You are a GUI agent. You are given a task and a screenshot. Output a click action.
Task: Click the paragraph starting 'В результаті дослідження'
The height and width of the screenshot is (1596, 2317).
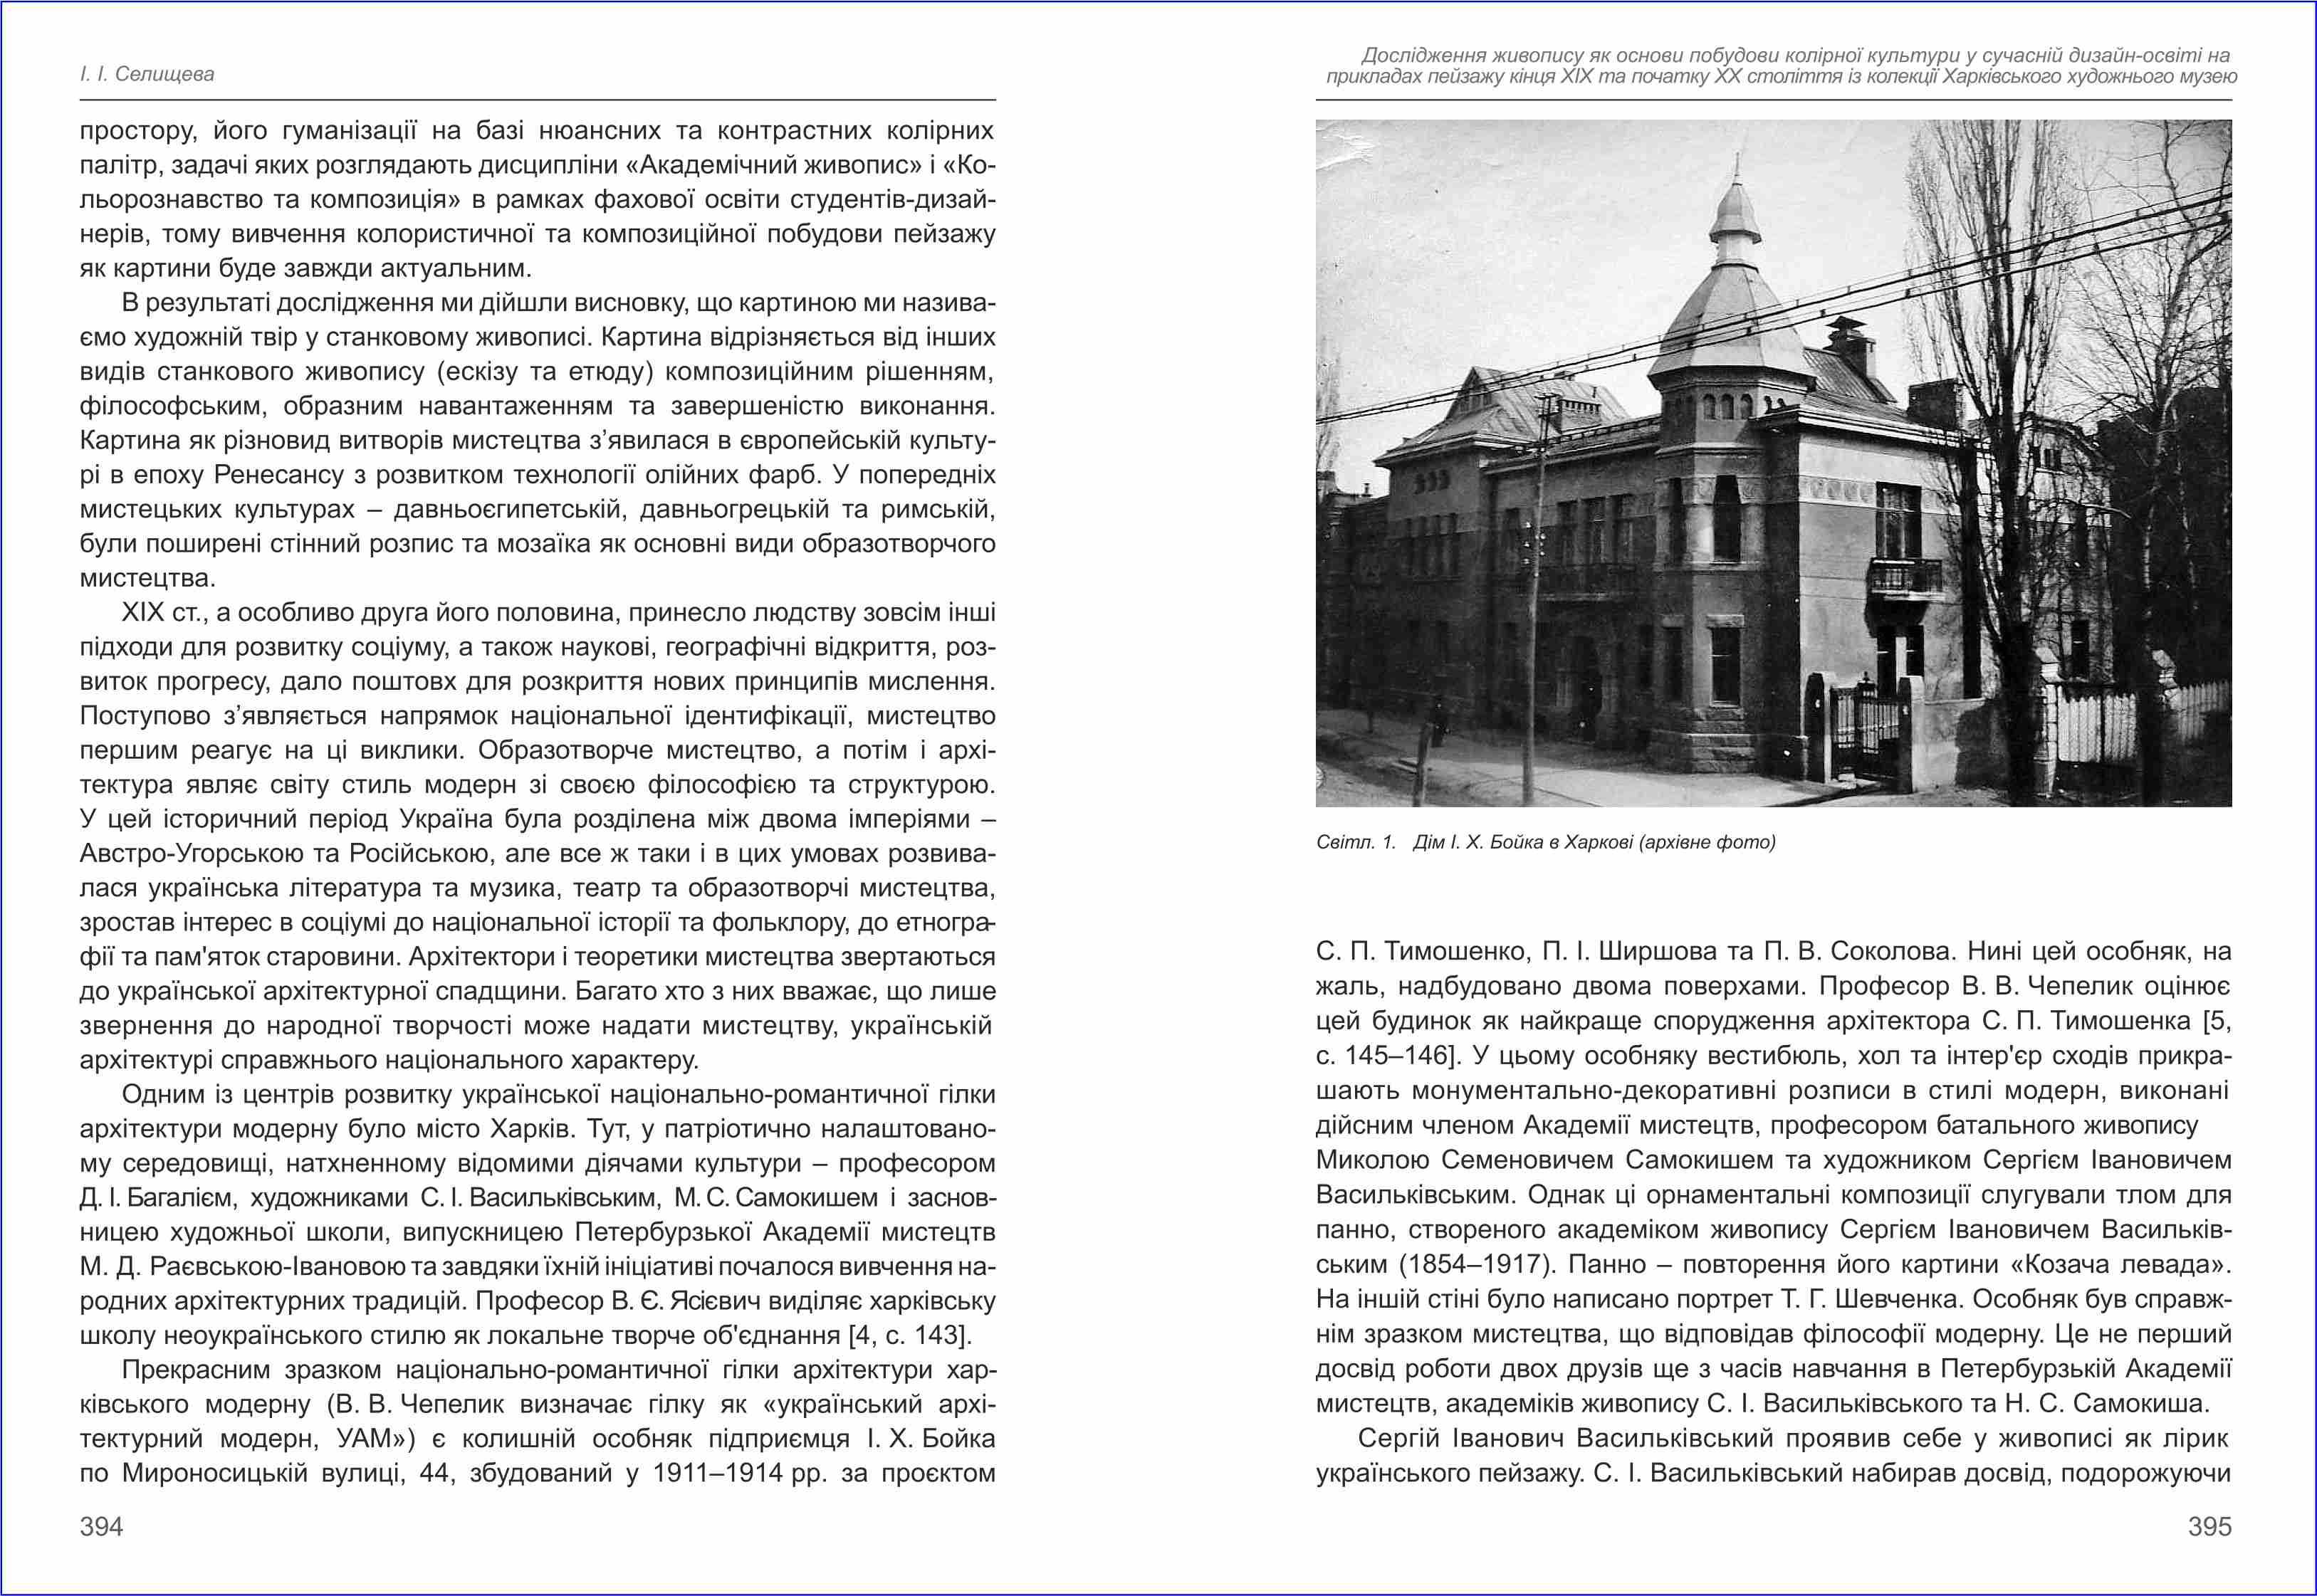(537, 440)
